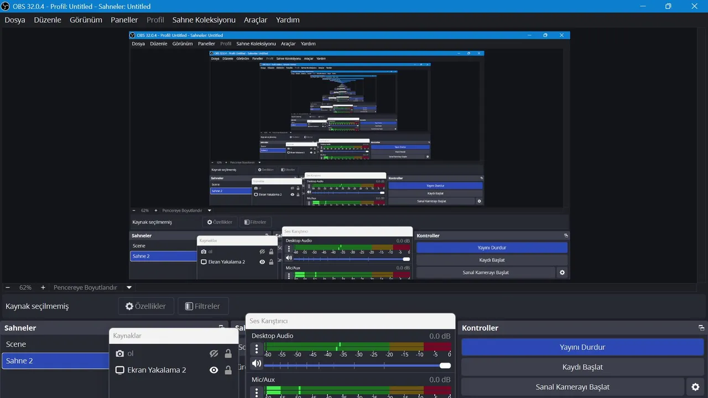Zoom in the preview with the main plus icon
The height and width of the screenshot is (398, 708).
click(43, 287)
